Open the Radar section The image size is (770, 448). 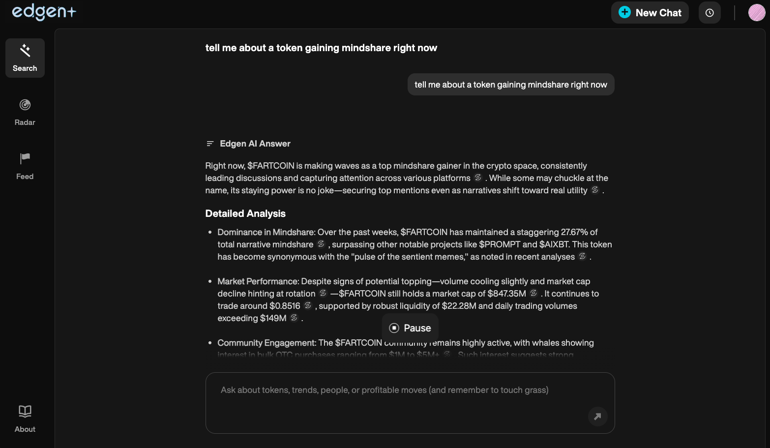point(25,112)
